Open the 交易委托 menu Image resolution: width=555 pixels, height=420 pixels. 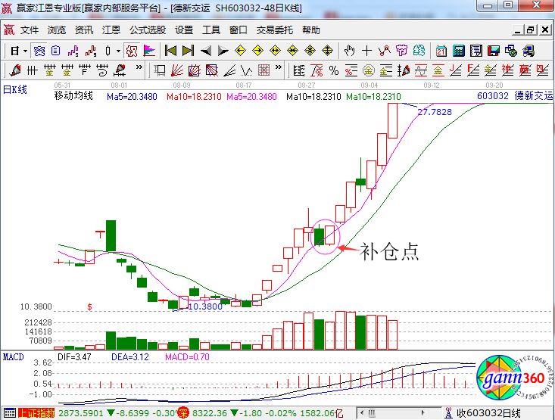point(274,30)
